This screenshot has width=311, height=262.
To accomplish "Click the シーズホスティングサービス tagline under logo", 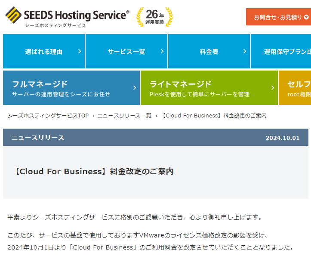I will [55, 25].
